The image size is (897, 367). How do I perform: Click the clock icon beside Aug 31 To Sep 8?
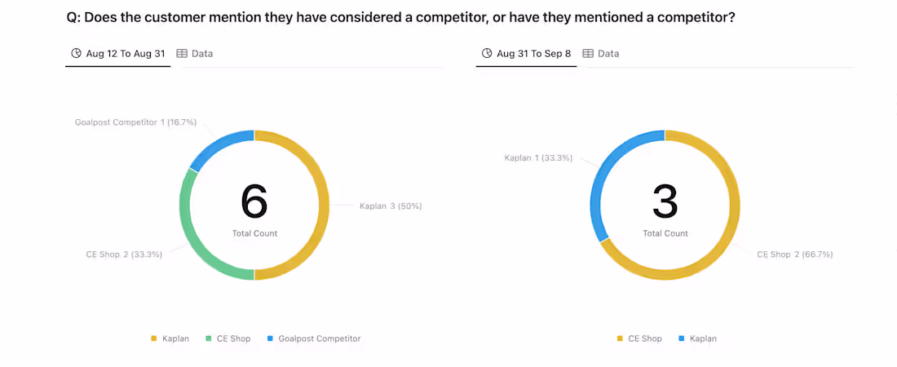point(487,54)
